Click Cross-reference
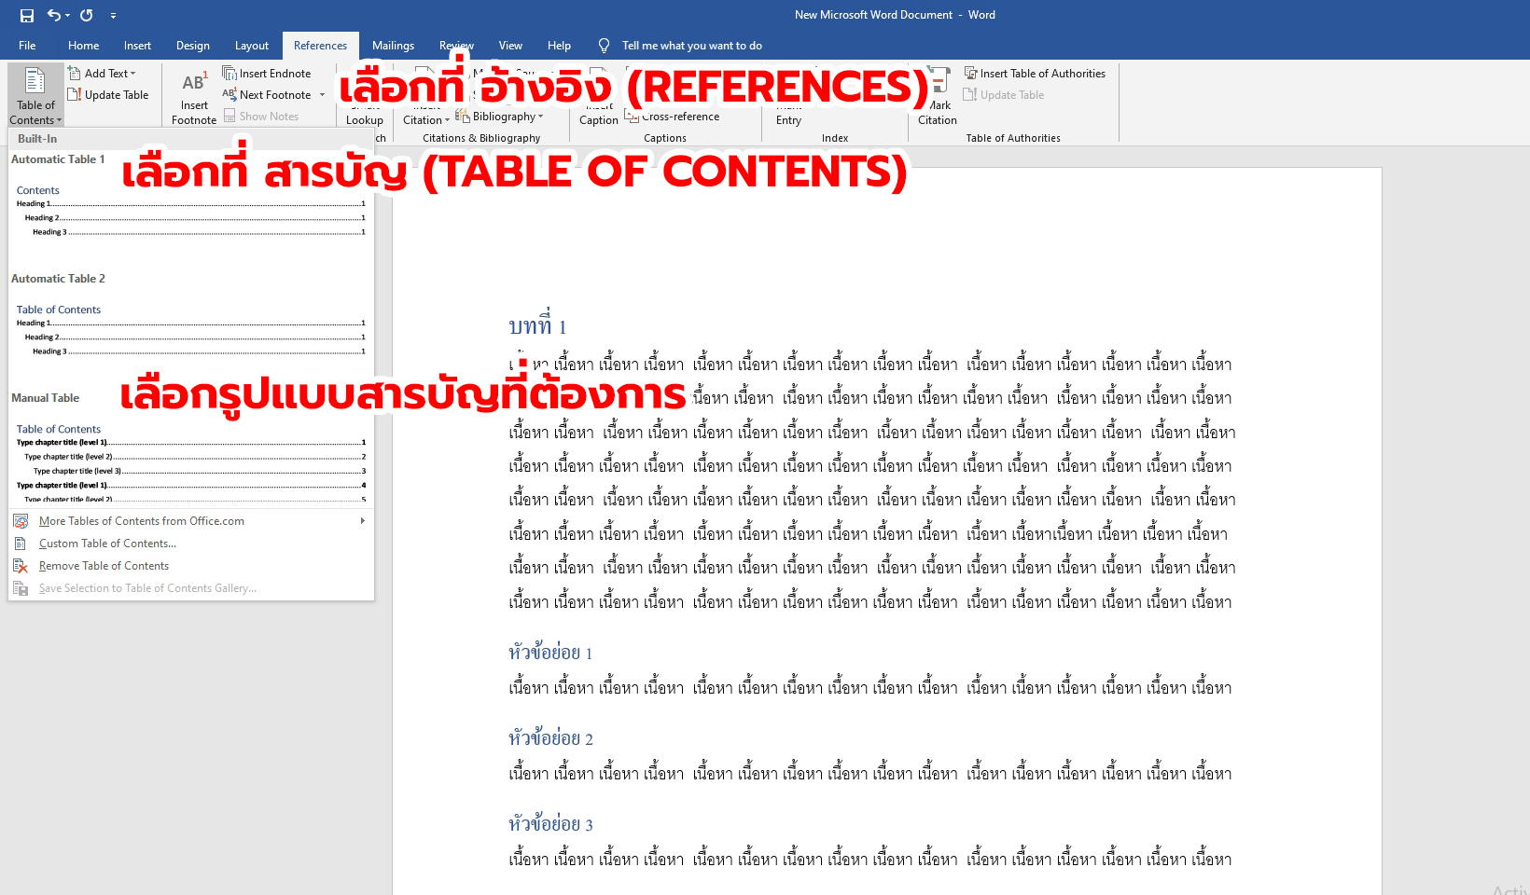 (672, 116)
